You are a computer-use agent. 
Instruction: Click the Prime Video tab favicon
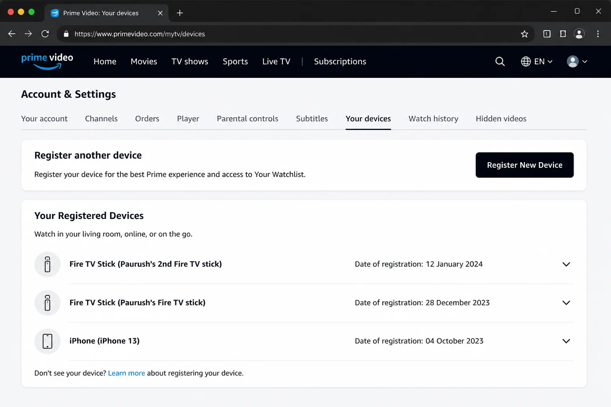(x=55, y=13)
